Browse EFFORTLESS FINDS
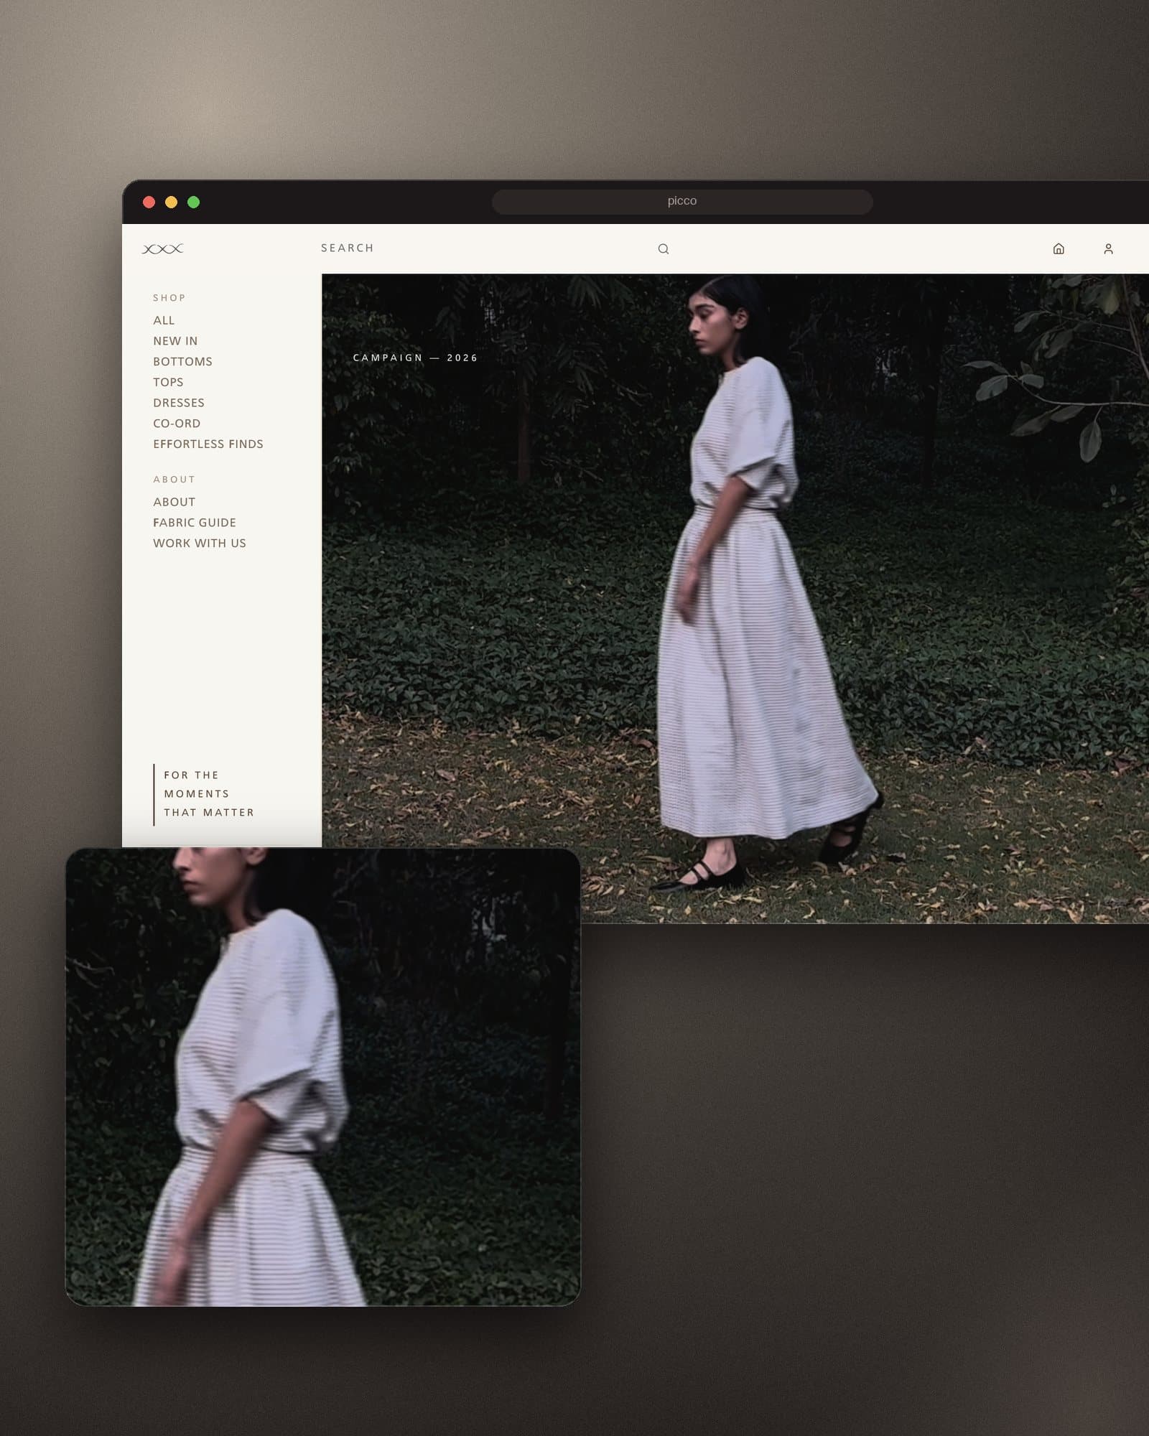This screenshot has height=1436, width=1149. (x=208, y=444)
